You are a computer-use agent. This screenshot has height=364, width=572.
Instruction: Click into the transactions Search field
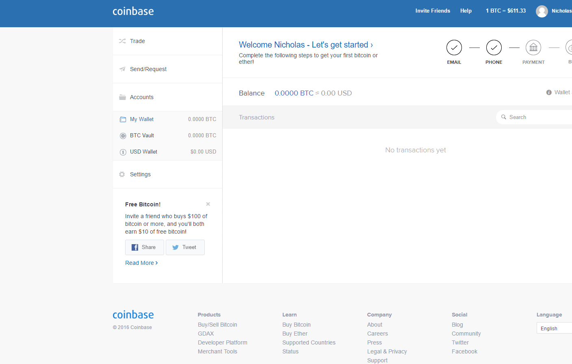pyautogui.click(x=534, y=117)
